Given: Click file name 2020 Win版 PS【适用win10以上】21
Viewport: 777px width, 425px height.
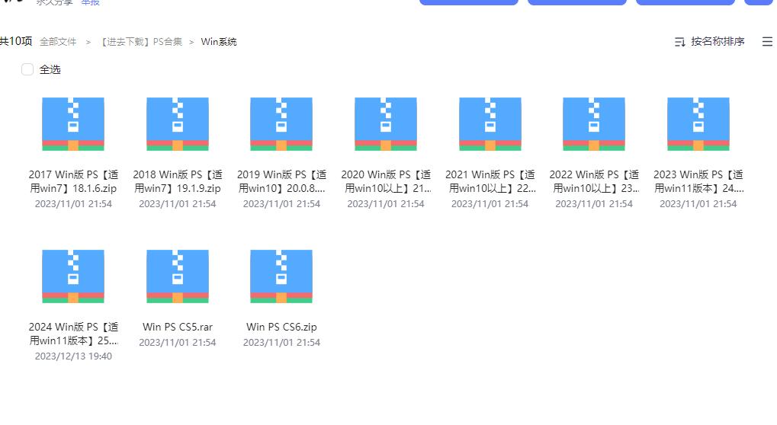Looking at the screenshot, I should [x=386, y=181].
